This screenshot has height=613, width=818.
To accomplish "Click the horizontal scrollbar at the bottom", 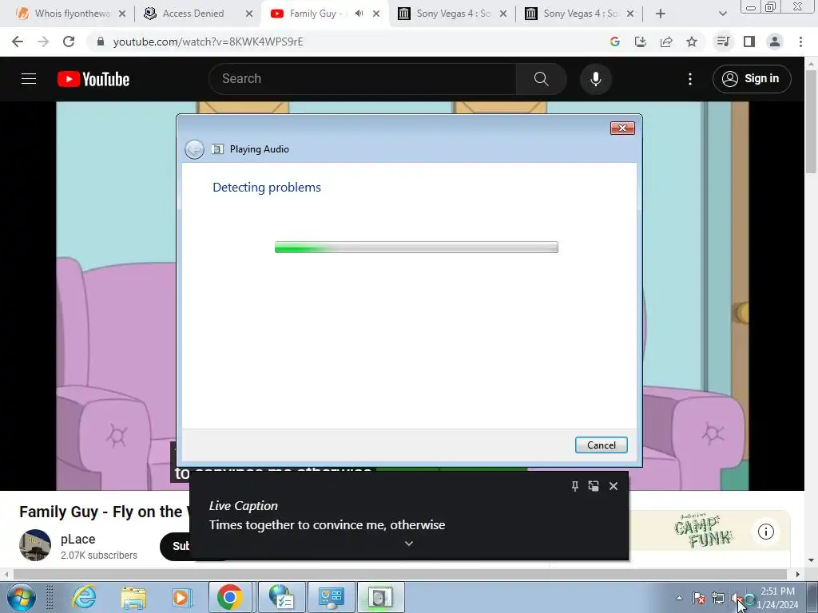I will pos(401,575).
